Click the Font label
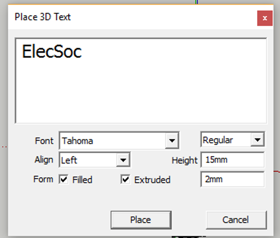This screenshot has width=280, height=238. pyautogui.click(x=44, y=141)
